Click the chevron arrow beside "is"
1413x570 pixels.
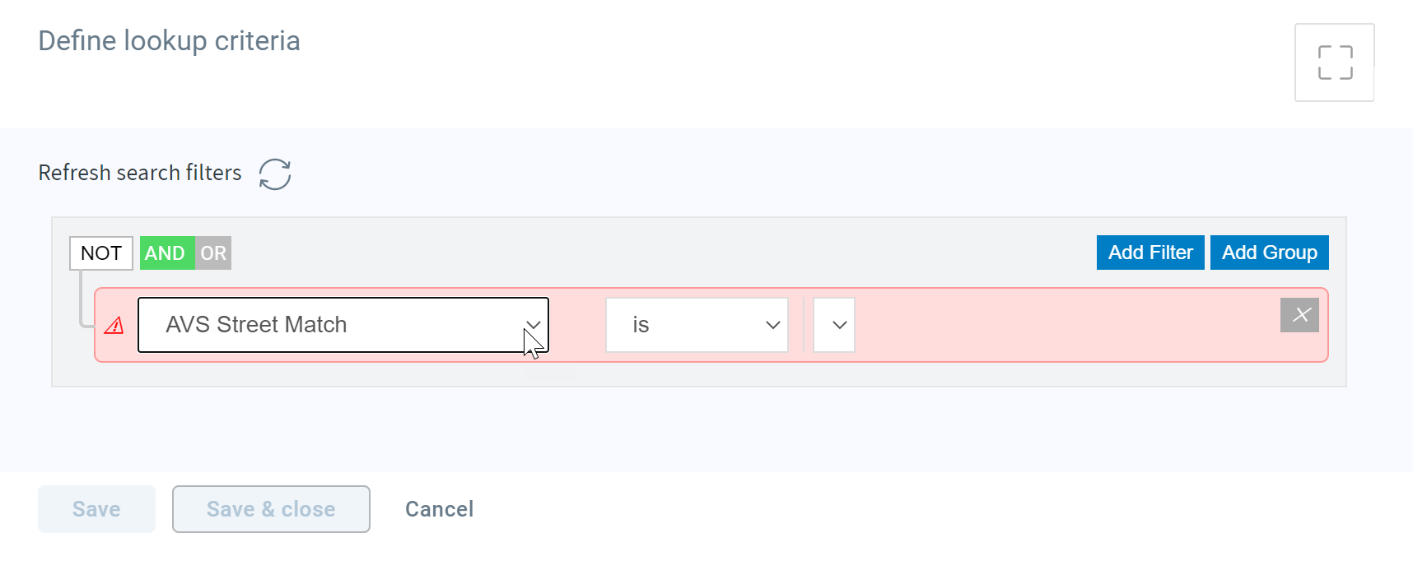[x=772, y=325]
